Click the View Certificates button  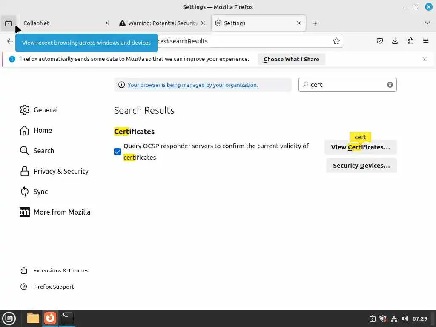[360, 147]
